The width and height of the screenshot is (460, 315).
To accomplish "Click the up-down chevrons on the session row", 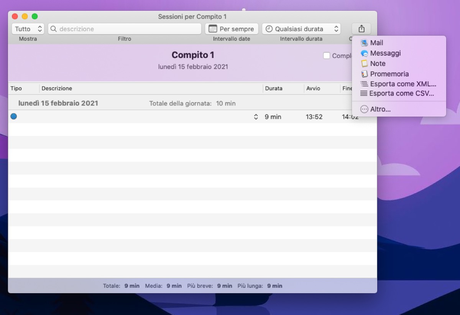I will [255, 116].
